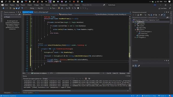The image size is (173, 97).
Task: Toggle word wrap icon in output panel
Action: tap(89, 78)
